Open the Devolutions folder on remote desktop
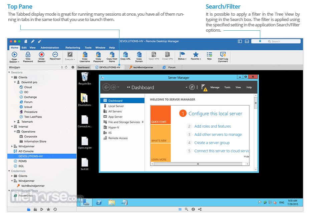Image resolution: width=311 pixels, height=213 pixels. (x=85, y=100)
